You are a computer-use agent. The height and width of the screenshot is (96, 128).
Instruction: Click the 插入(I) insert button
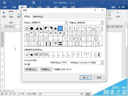coord(86,78)
